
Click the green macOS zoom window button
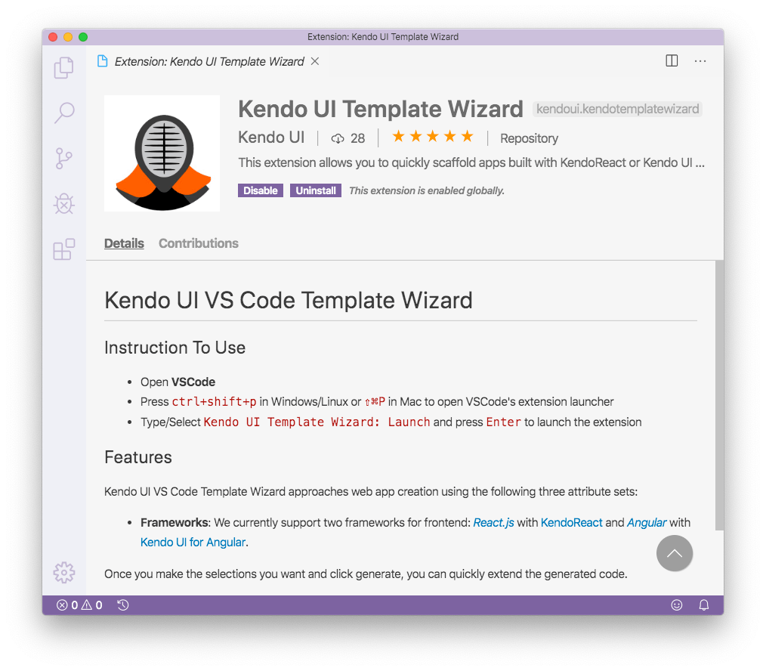83,37
